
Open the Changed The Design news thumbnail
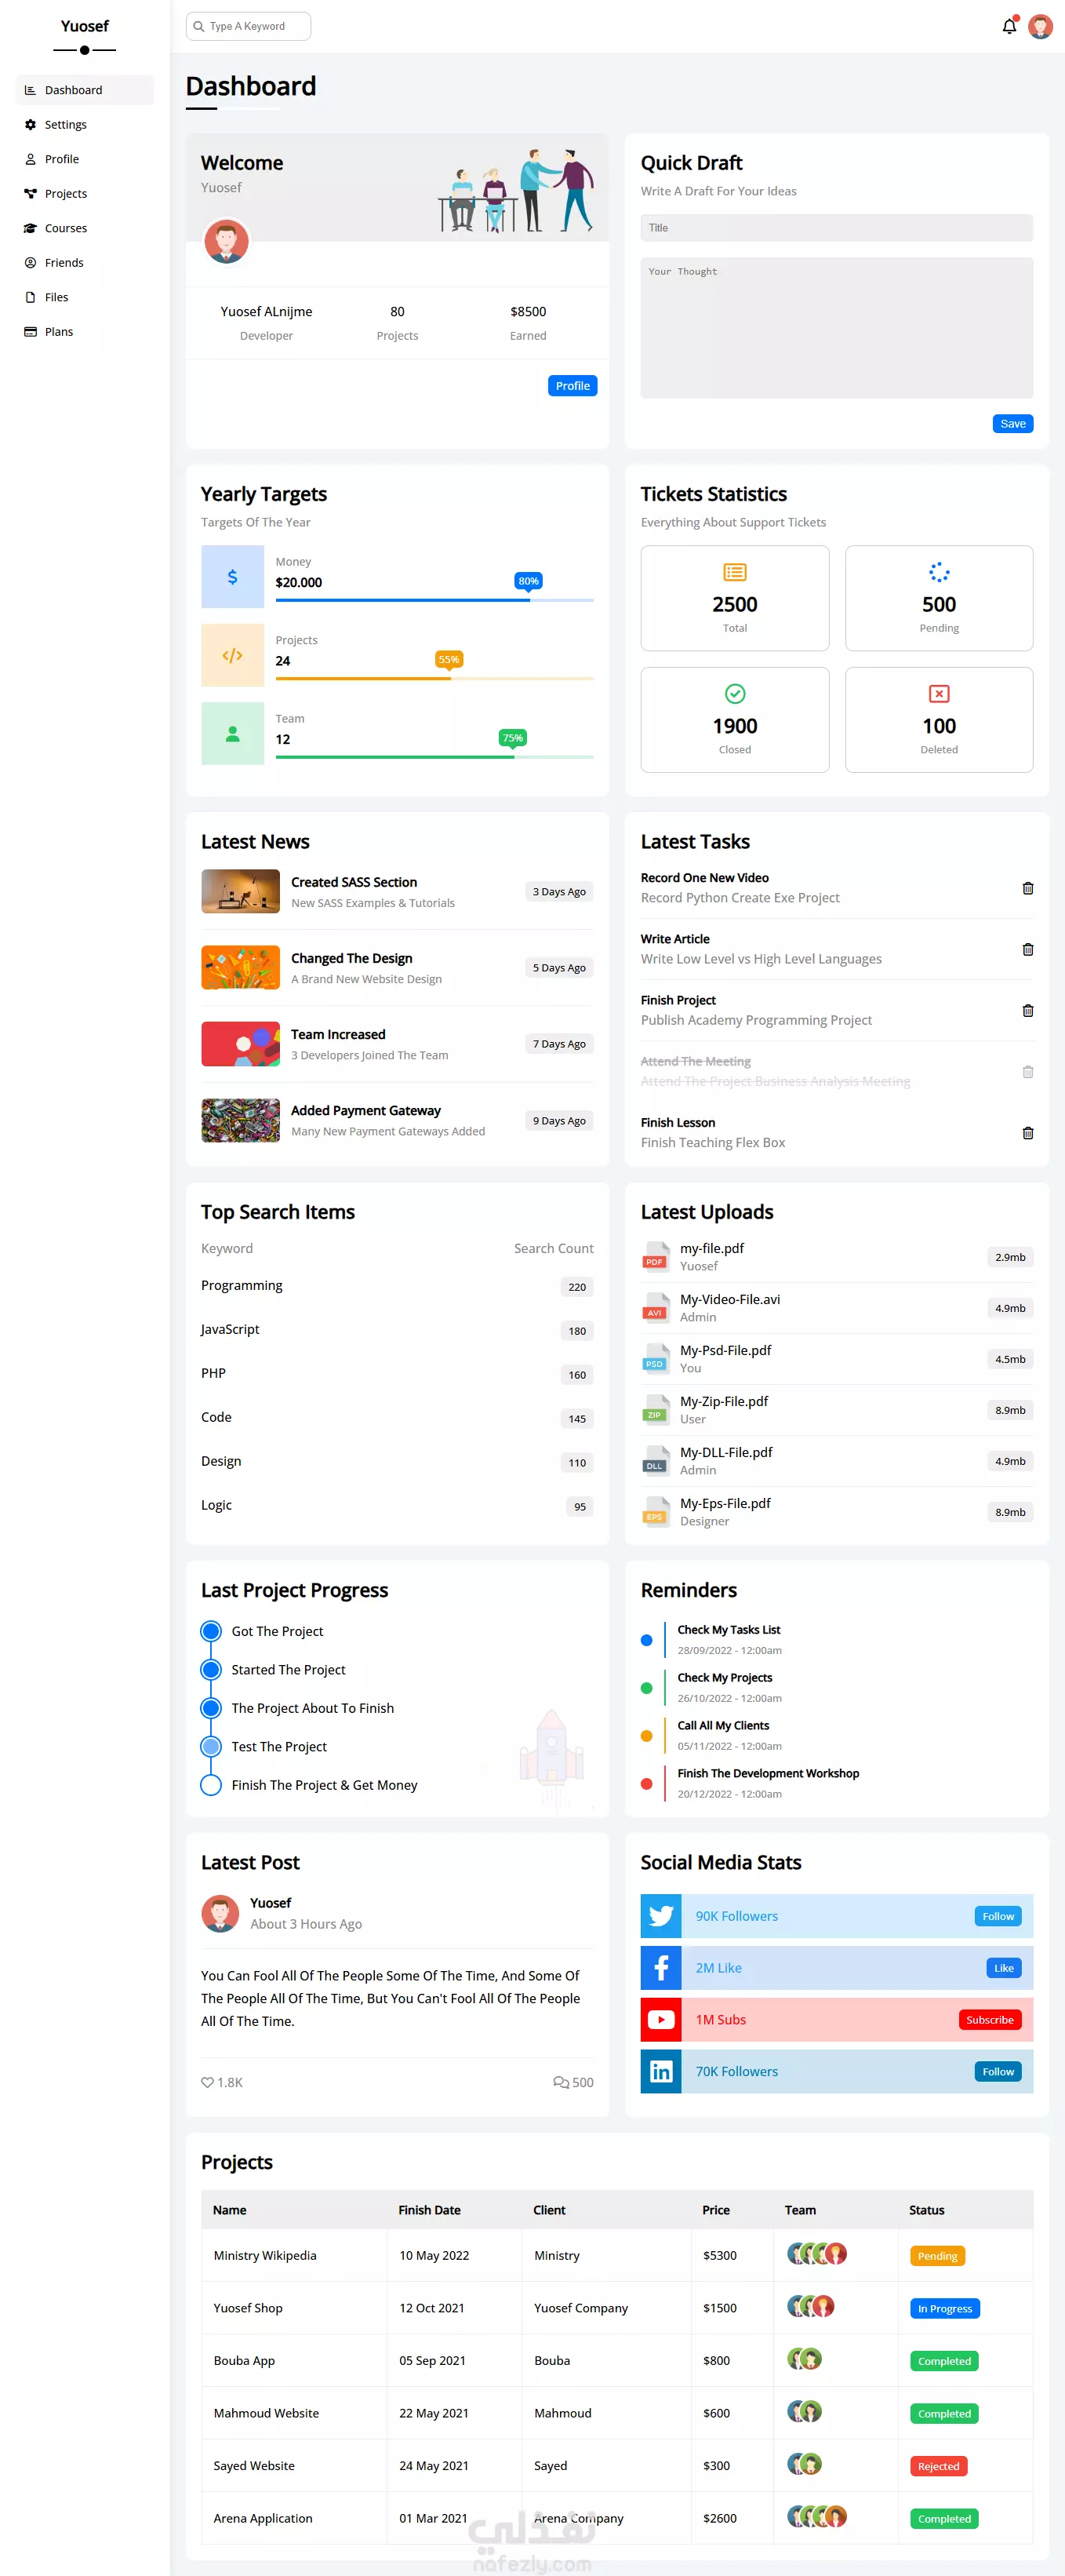[x=240, y=967]
